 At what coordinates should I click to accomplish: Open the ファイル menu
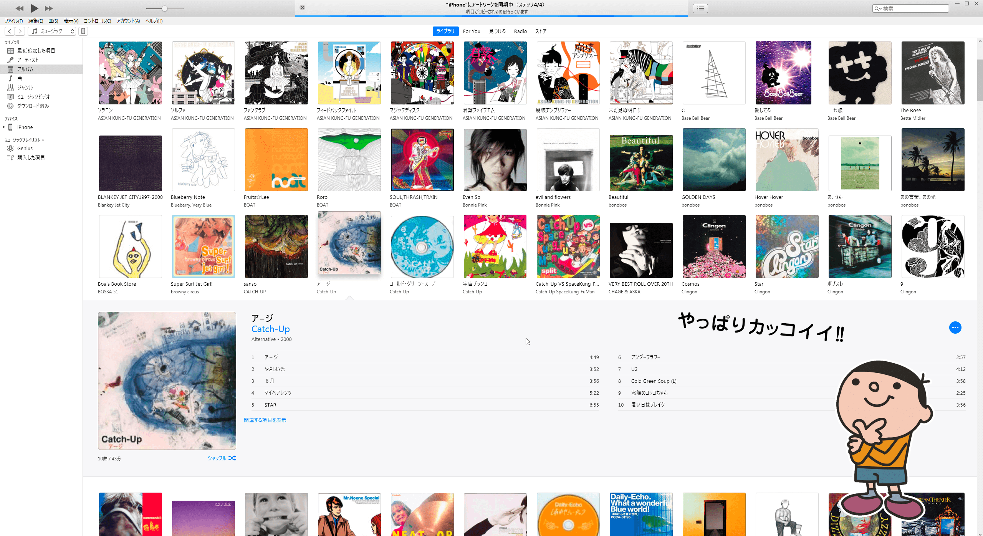coord(13,21)
